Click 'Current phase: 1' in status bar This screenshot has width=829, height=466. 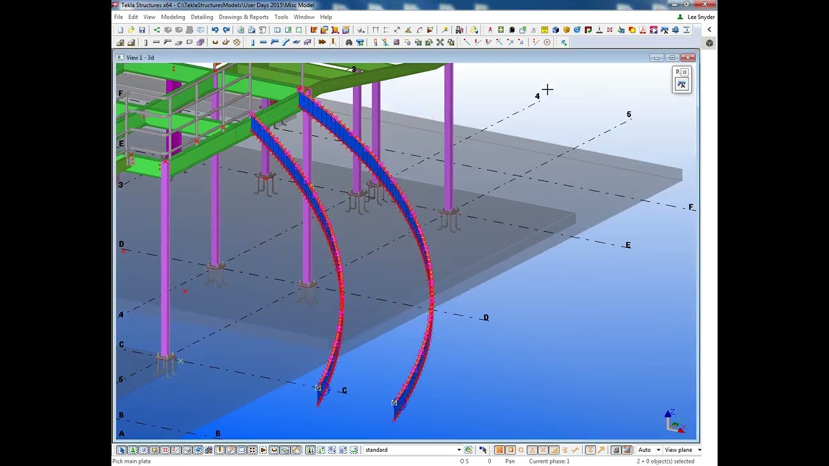(x=549, y=461)
